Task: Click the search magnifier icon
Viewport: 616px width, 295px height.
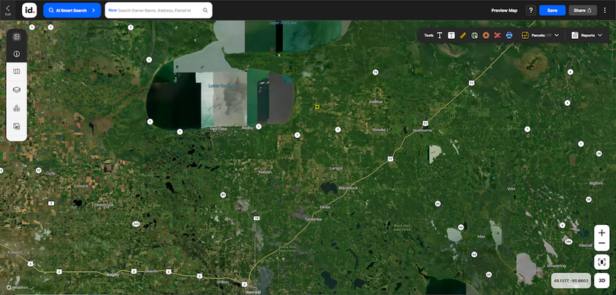Action: pyautogui.click(x=205, y=10)
